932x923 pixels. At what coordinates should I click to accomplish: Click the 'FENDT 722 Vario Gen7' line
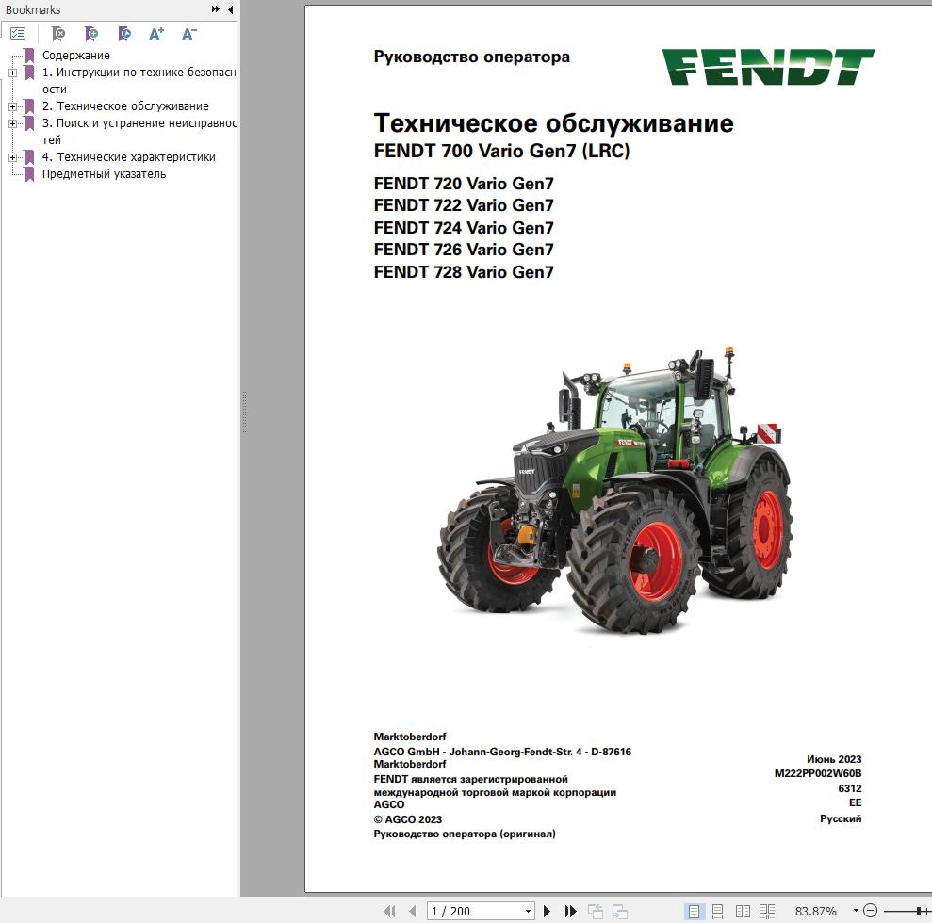tap(464, 205)
